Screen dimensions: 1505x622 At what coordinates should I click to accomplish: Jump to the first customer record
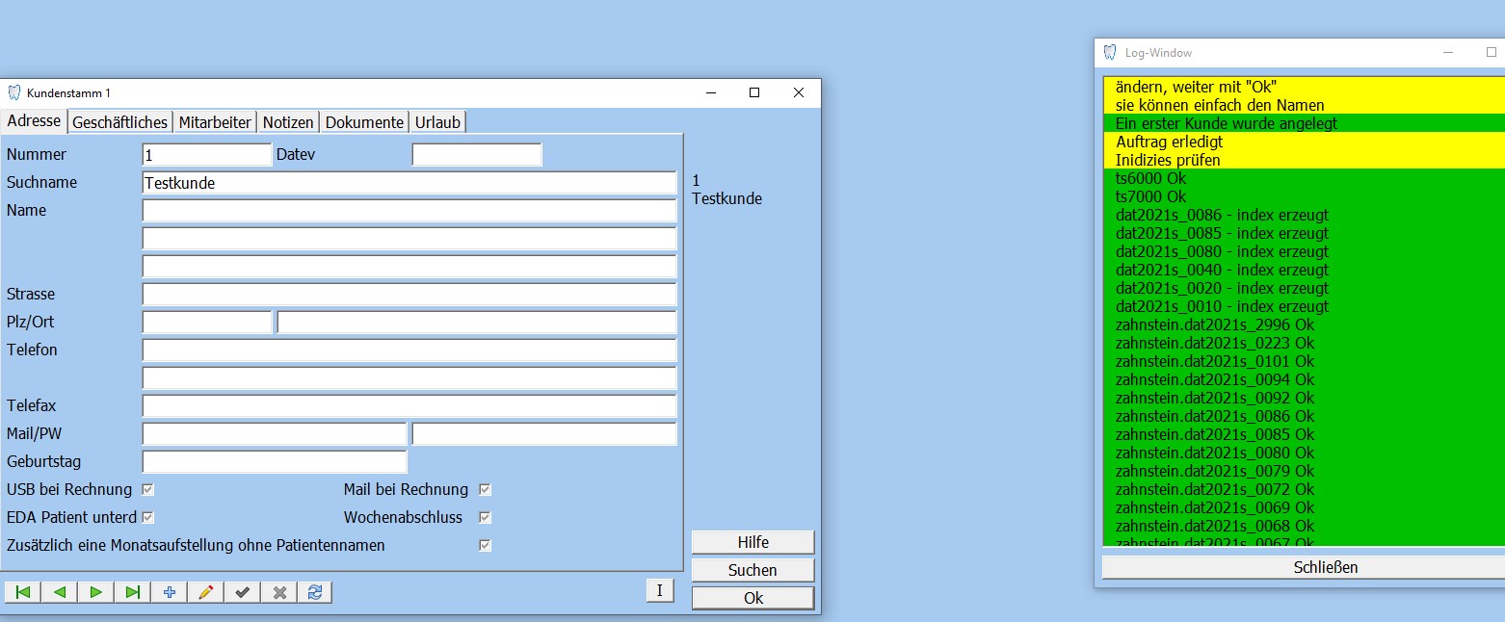[23, 592]
